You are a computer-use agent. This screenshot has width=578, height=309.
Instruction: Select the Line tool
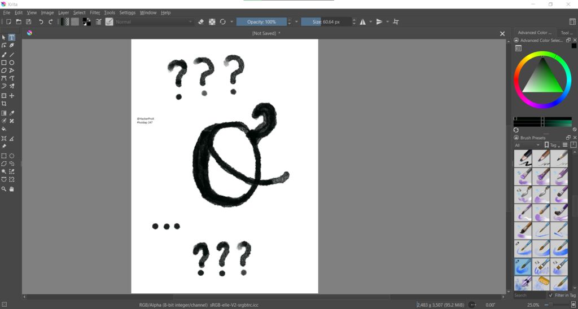[12, 55]
